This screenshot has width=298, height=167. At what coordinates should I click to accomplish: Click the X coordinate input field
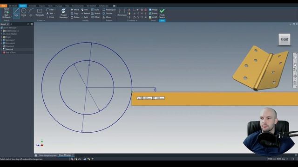point(147,98)
